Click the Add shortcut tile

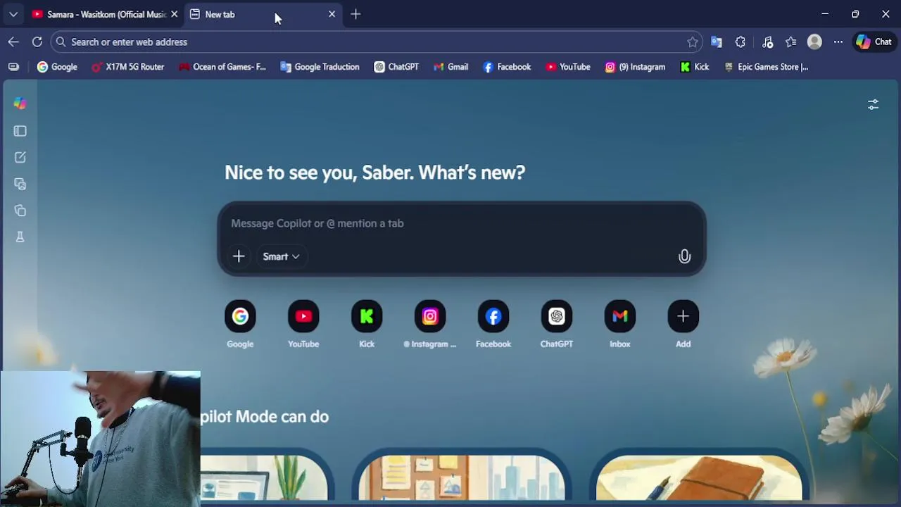[683, 325]
